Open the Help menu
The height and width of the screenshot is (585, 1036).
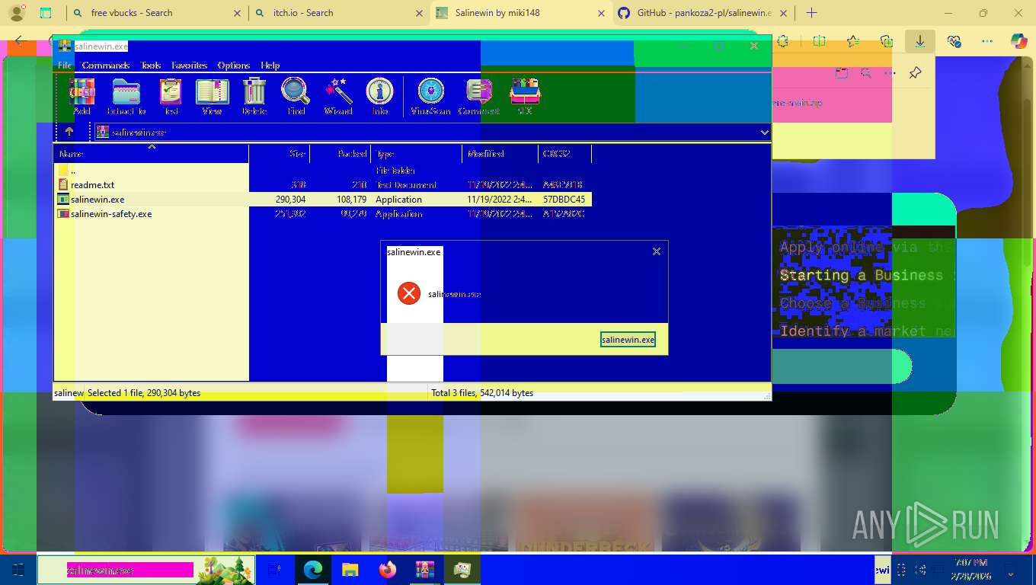click(270, 66)
